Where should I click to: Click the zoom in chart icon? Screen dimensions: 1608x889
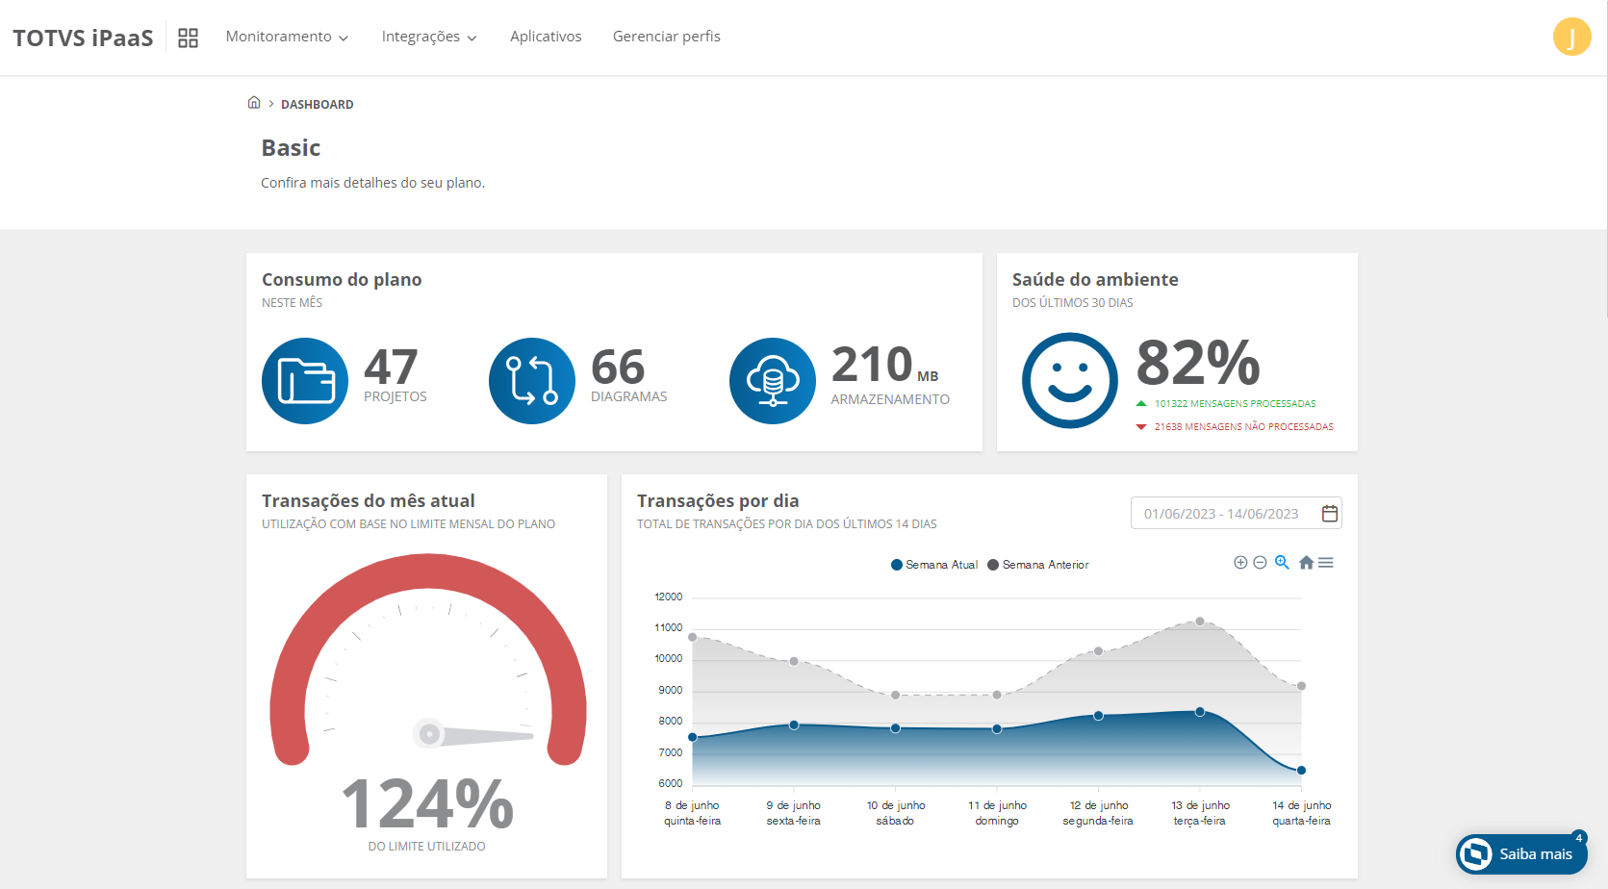(x=1240, y=563)
